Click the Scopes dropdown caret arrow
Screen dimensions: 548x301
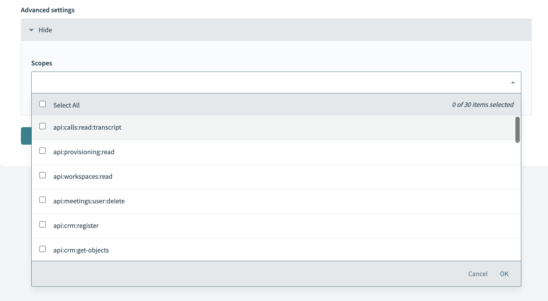click(x=513, y=83)
